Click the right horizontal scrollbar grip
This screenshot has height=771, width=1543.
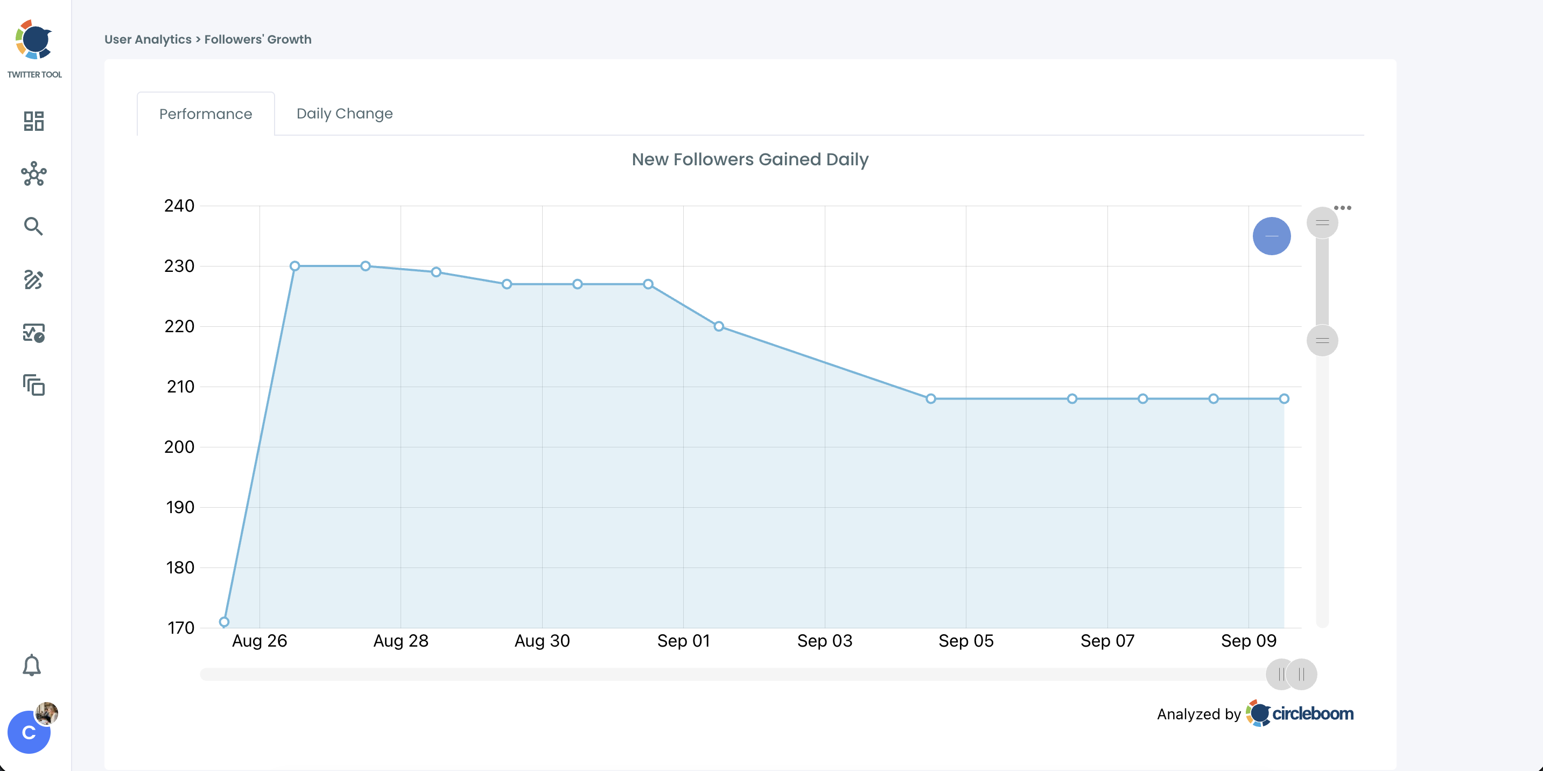tap(1302, 675)
